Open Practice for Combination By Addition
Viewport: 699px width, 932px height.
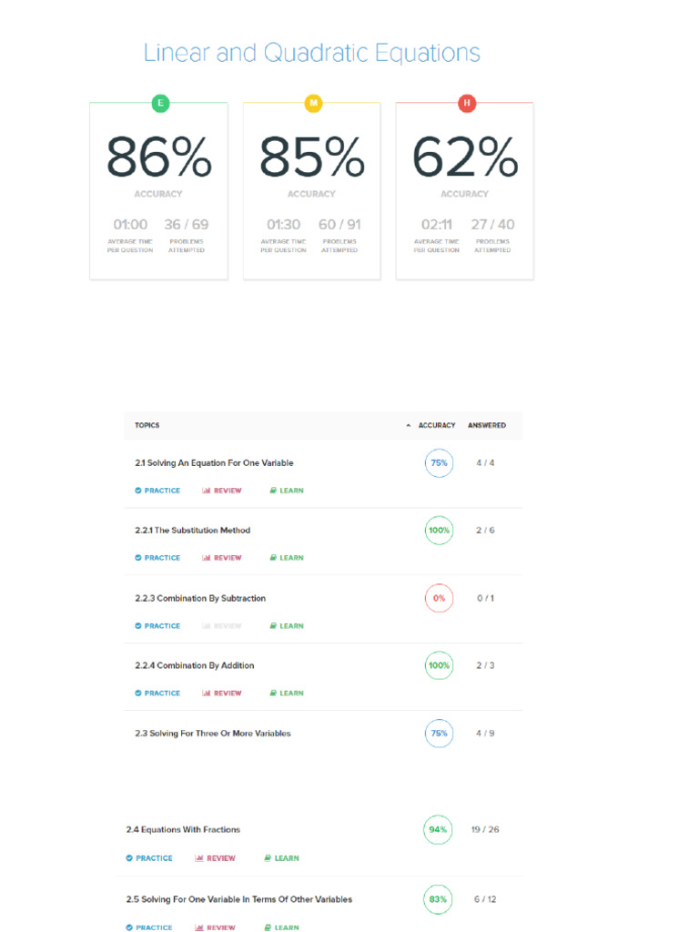click(157, 694)
